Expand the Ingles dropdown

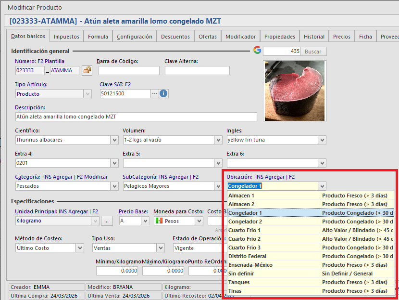pyautogui.click(x=322, y=140)
